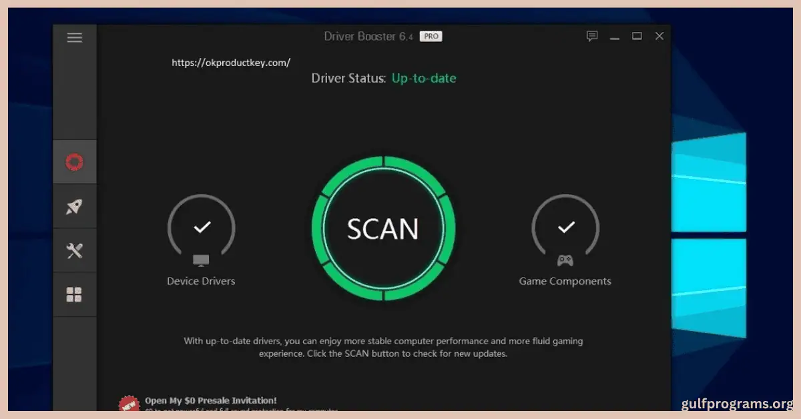Click the NEW badge on the presale banner

128,403
